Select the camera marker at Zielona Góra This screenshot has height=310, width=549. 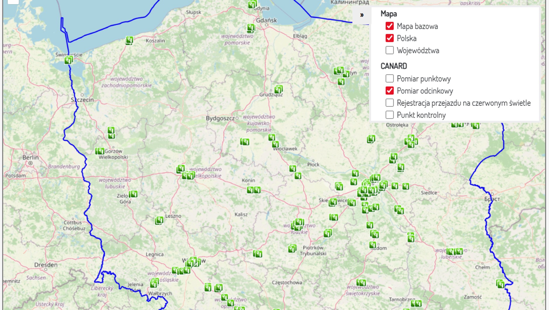(x=133, y=194)
